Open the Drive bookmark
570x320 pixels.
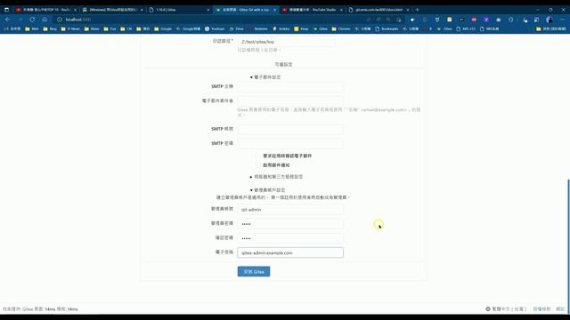click(236, 28)
